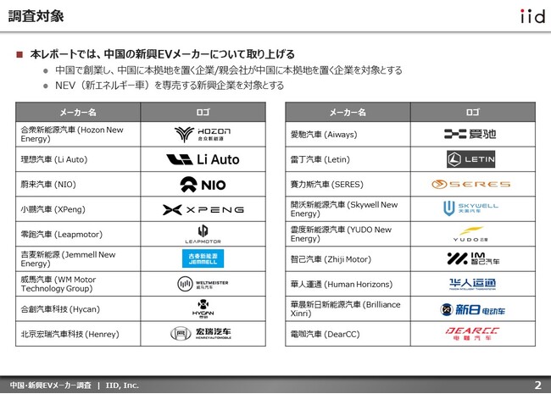The height and width of the screenshot is (394, 551).
Task: Select the Aiways logo
Action: [x=471, y=134]
